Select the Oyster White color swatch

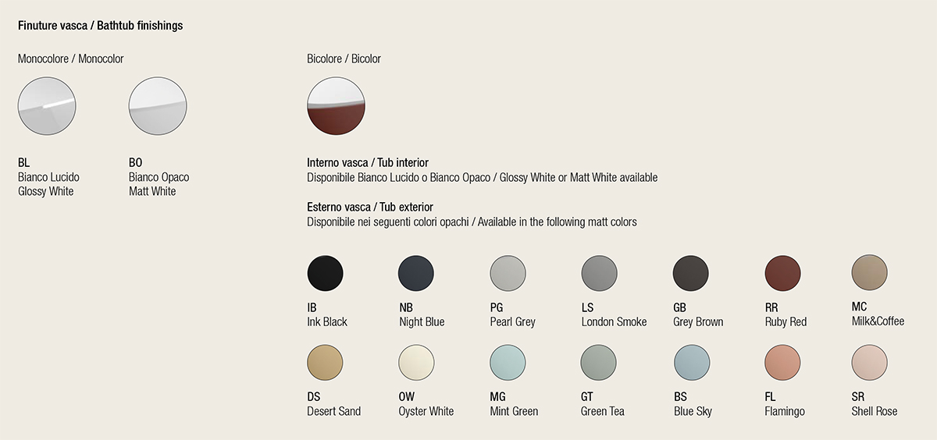416,363
